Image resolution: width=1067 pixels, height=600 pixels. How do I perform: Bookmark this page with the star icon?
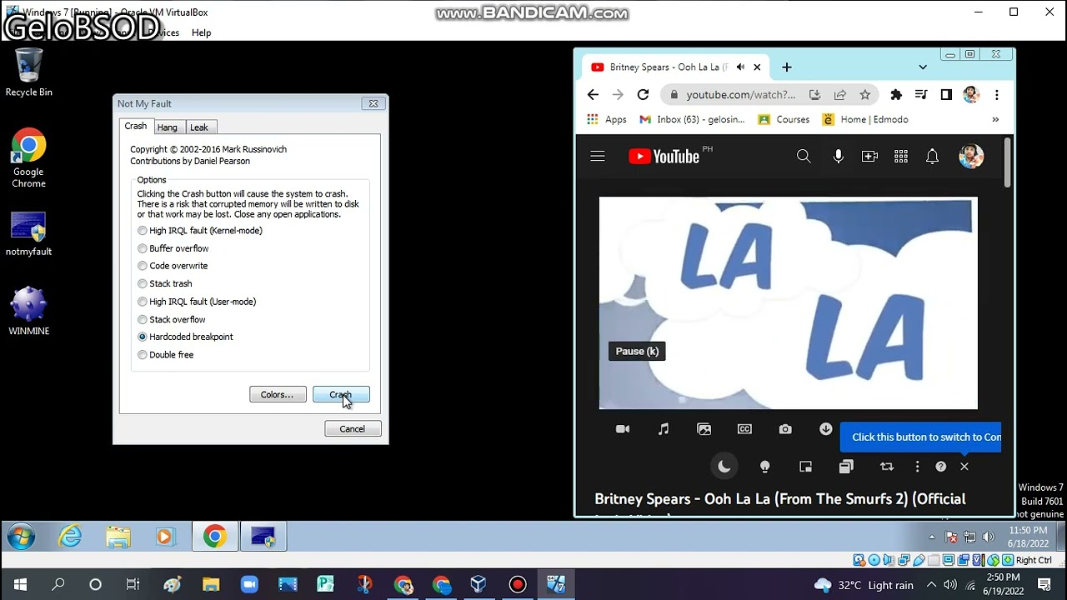pos(865,94)
